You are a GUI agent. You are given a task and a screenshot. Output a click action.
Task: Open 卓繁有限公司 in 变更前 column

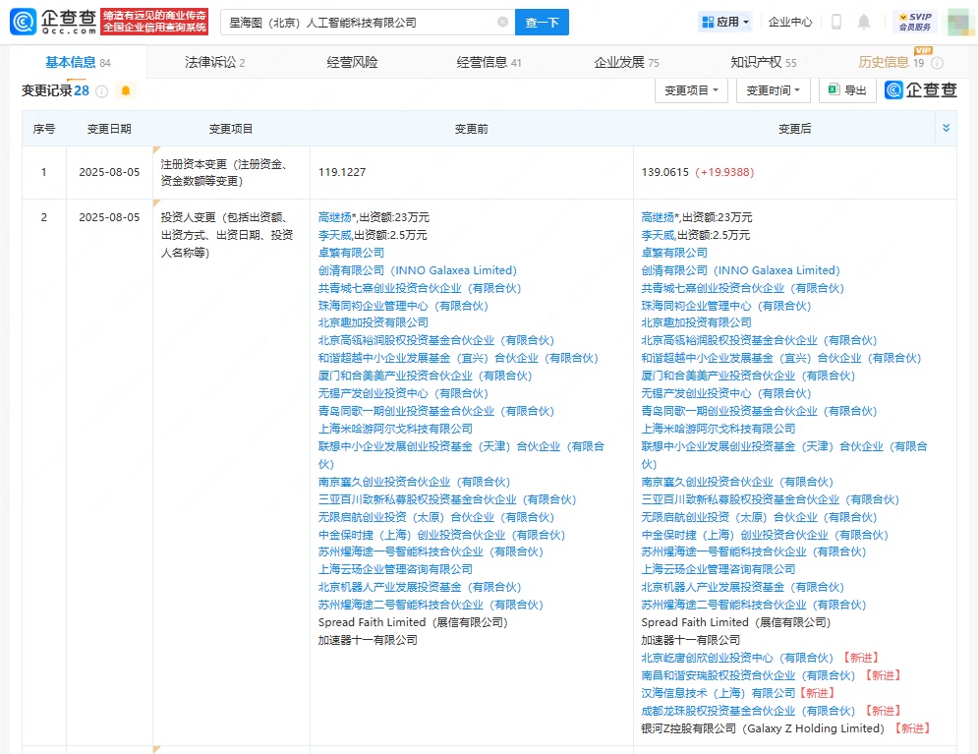pos(351,253)
